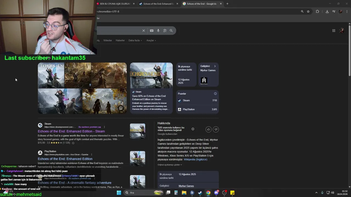This screenshot has height=197, width=351.
Task: Open Task View from the taskbar
Action: (168, 193)
